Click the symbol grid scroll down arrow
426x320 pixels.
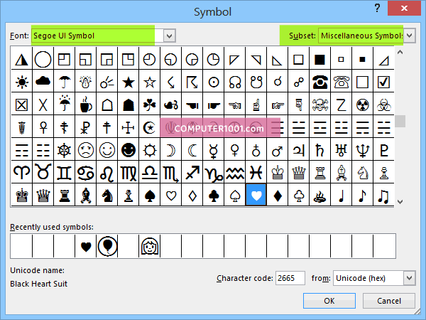click(x=400, y=202)
